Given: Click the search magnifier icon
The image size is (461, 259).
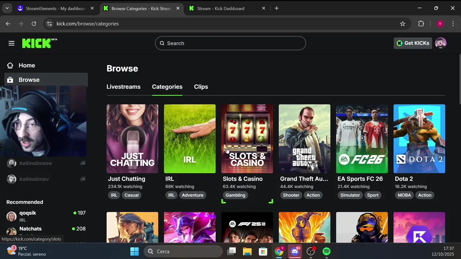Looking at the screenshot, I should click(x=162, y=43).
